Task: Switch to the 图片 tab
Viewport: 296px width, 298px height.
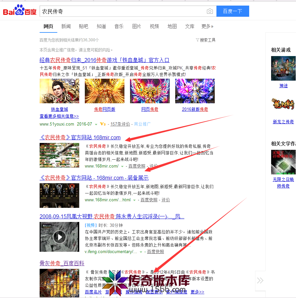Action: (137, 26)
